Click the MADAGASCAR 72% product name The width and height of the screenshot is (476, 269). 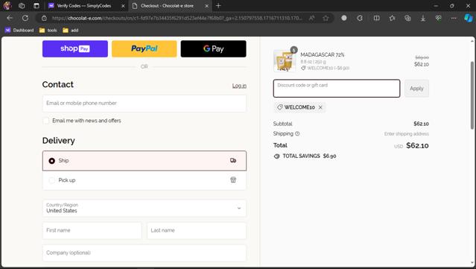pyautogui.click(x=323, y=54)
